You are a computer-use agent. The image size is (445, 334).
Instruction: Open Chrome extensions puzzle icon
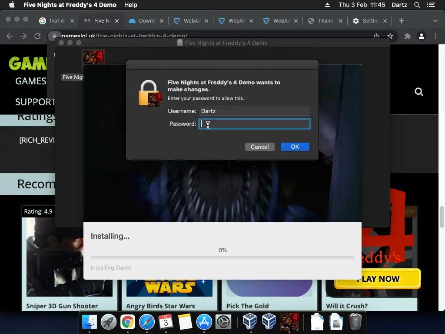coord(408,36)
